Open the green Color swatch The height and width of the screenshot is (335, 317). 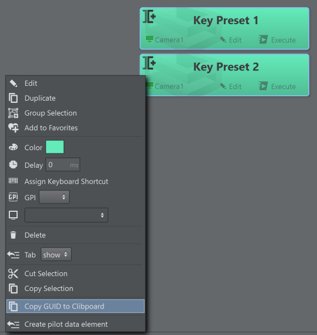click(x=55, y=147)
